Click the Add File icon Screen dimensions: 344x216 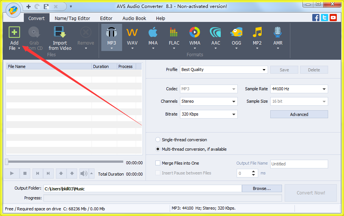(x=14, y=32)
